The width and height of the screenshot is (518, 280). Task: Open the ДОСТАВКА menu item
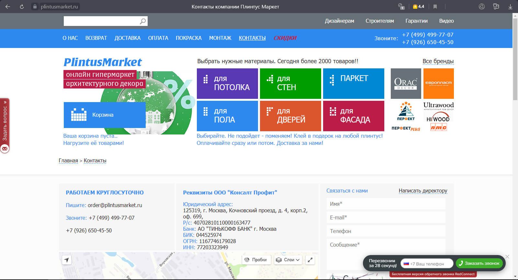(x=127, y=38)
